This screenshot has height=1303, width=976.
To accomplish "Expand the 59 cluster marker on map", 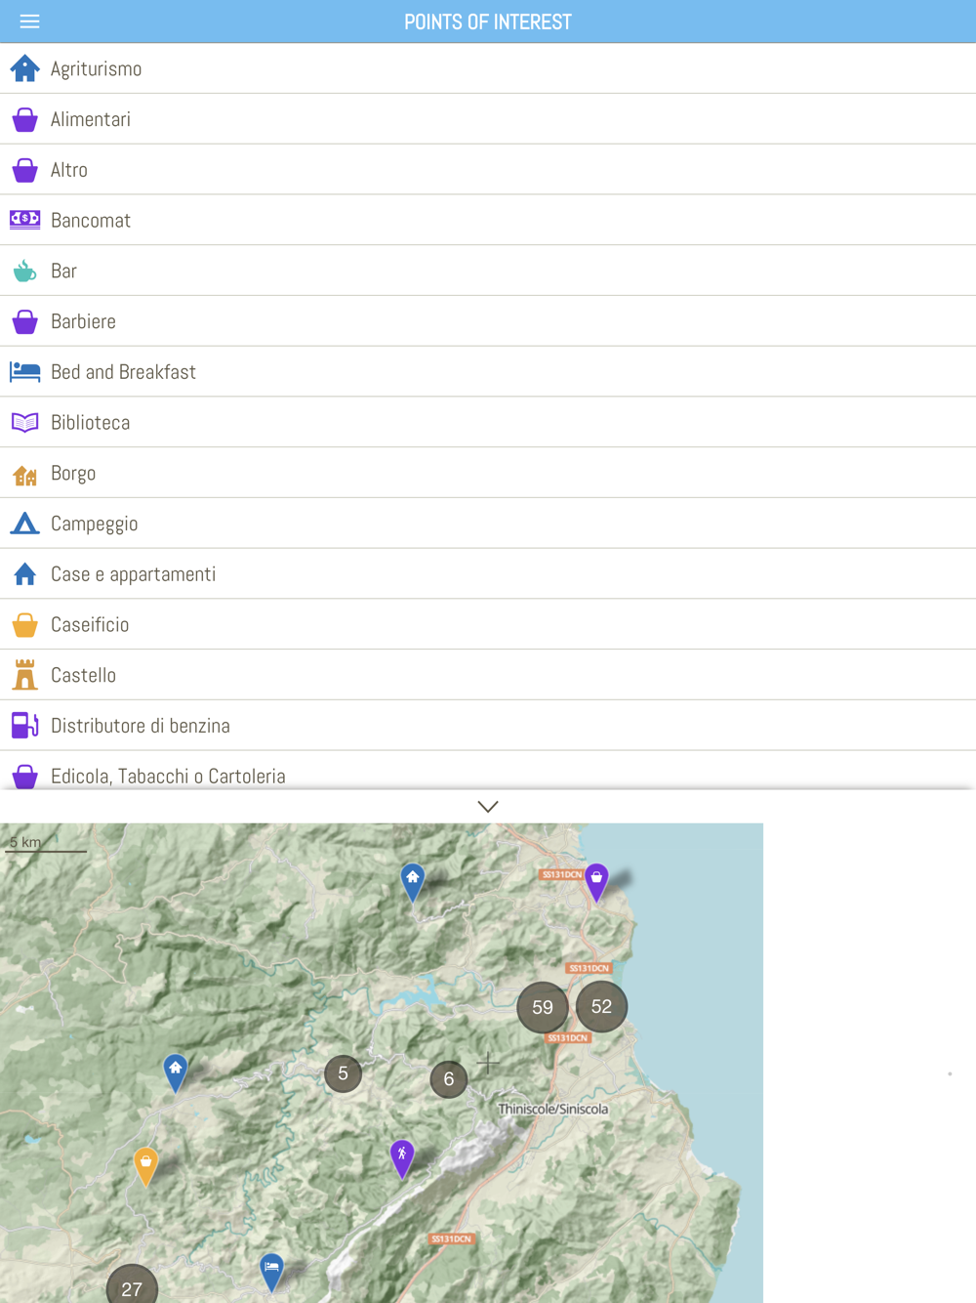I will click(542, 1007).
